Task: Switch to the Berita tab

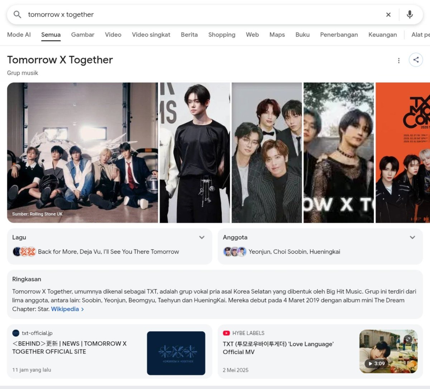Action: click(x=189, y=35)
